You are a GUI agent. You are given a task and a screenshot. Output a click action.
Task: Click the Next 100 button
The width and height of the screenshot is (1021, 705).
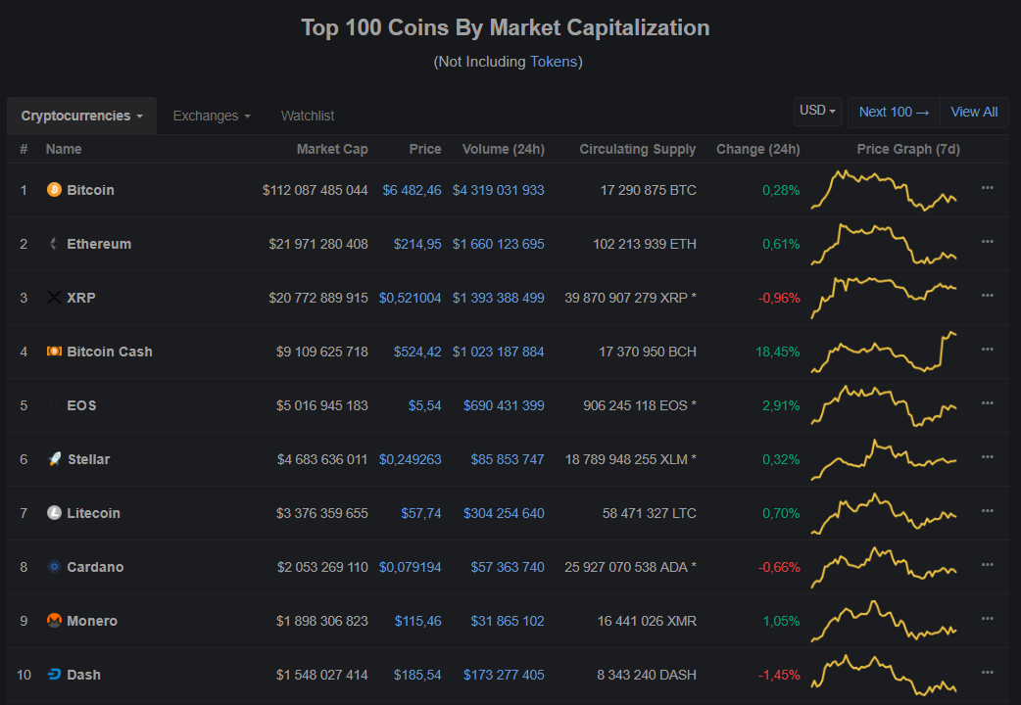coord(893,112)
